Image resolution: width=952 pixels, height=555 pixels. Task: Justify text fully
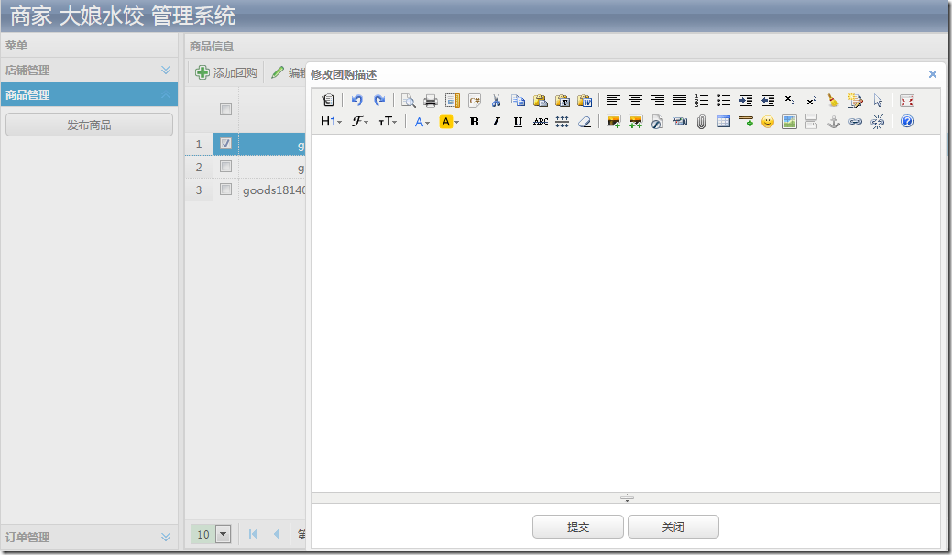(x=680, y=101)
